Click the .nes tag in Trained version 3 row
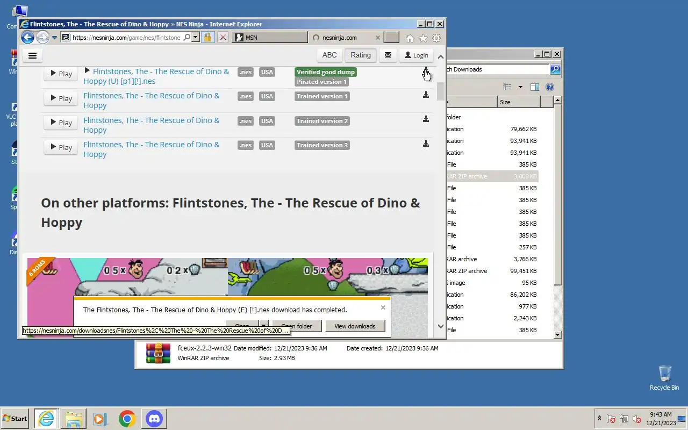This screenshot has height=430, width=688. point(246,145)
